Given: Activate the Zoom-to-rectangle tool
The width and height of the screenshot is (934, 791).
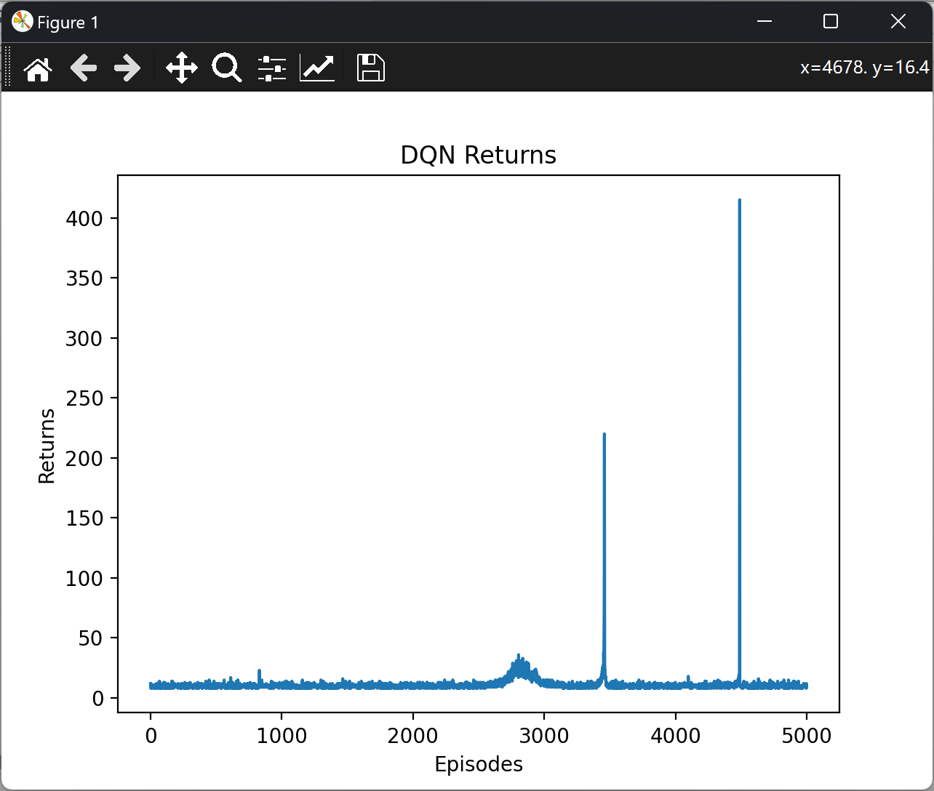Looking at the screenshot, I should pos(225,67).
